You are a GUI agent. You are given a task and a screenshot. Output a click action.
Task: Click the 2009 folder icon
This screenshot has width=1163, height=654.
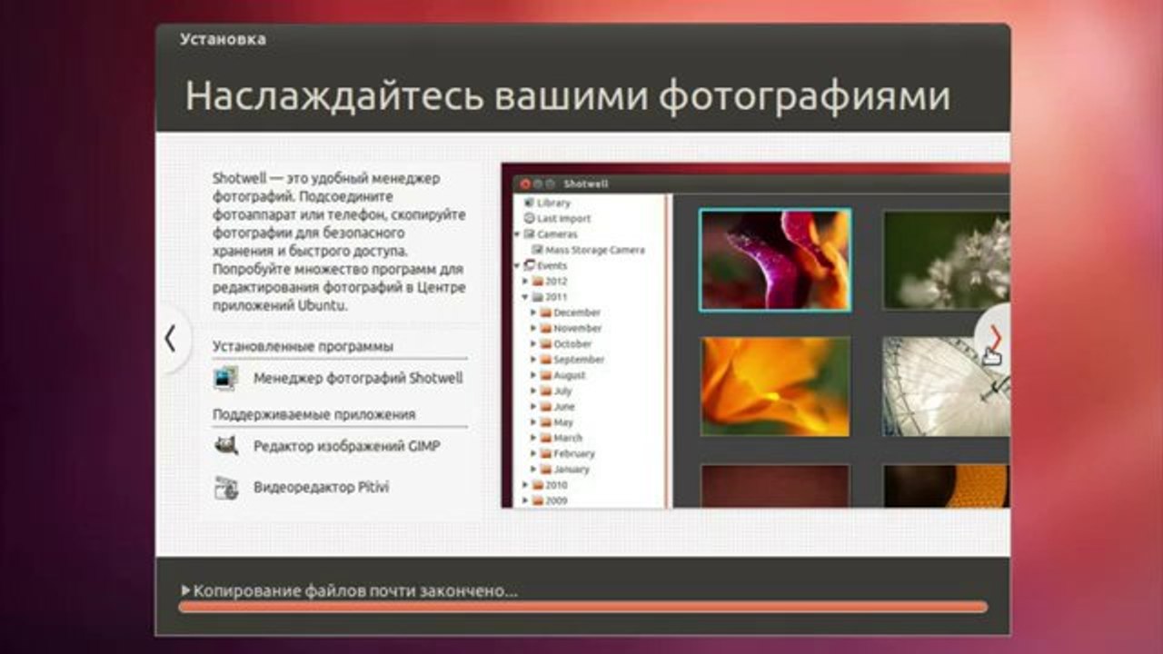tap(538, 500)
